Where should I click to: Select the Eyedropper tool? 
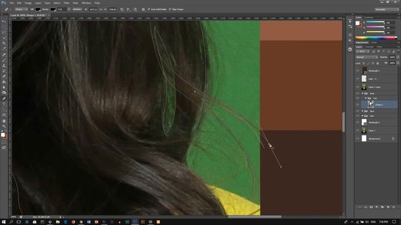(x=4, y=49)
